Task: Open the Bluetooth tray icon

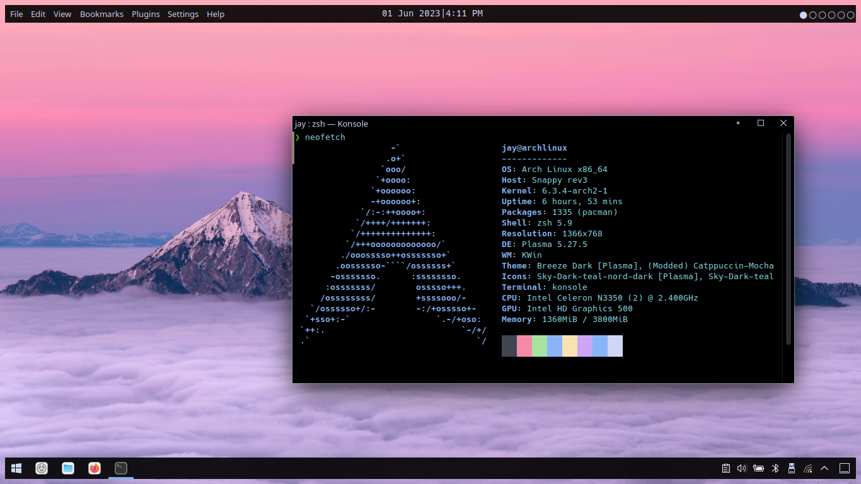Action: click(x=776, y=468)
